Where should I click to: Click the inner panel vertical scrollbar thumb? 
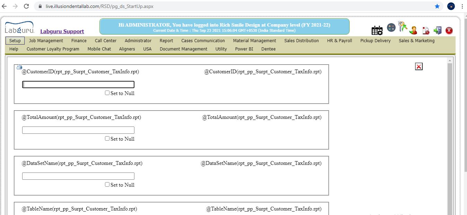click(x=450, y=138)
